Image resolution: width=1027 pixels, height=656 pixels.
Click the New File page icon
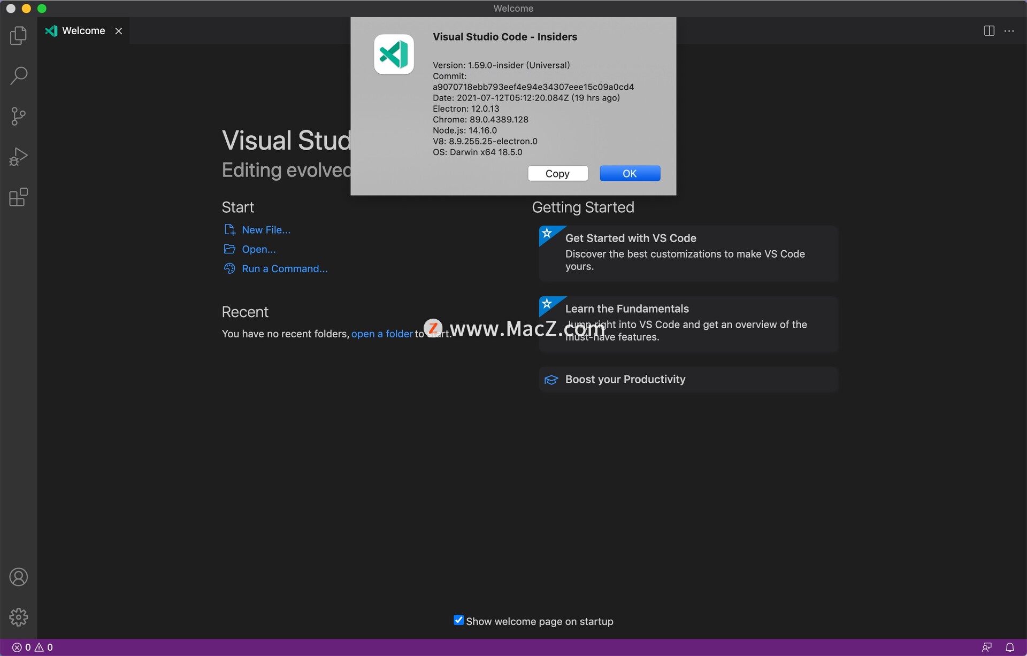pyautogui.click(x=229, y=230)
